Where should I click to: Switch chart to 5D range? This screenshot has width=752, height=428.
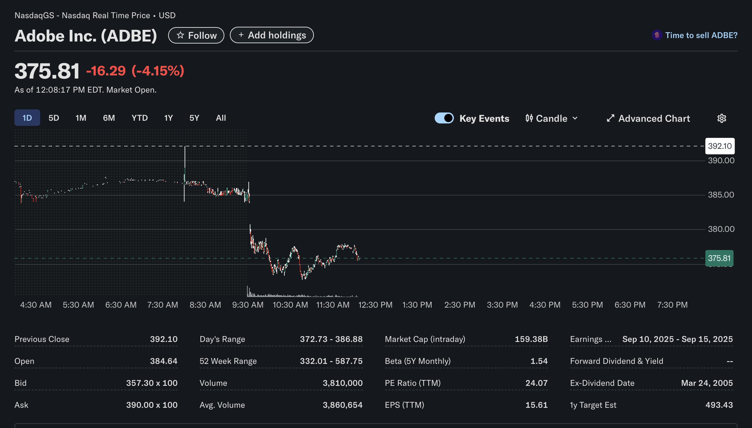pos(54,118)
